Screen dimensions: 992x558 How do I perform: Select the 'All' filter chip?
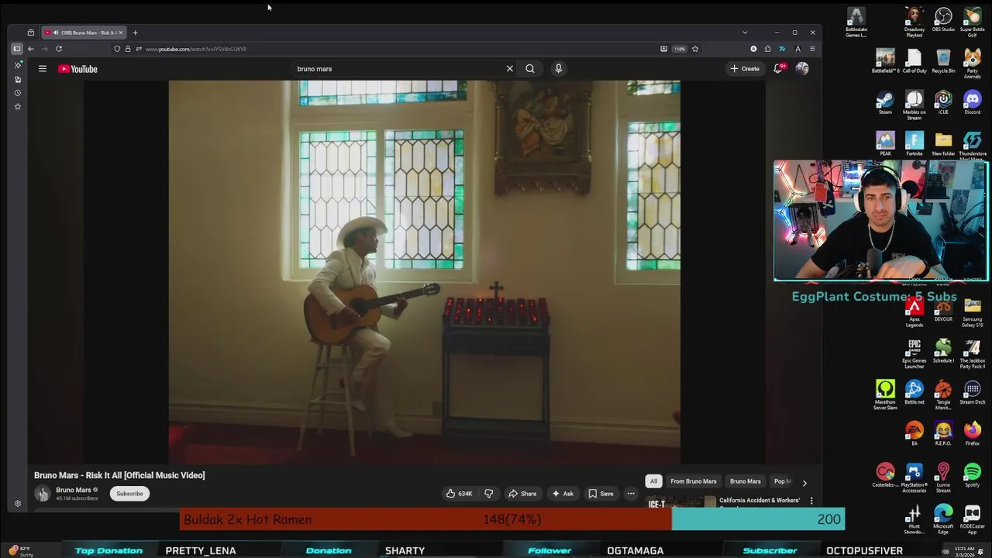click(x=653, y=481)
